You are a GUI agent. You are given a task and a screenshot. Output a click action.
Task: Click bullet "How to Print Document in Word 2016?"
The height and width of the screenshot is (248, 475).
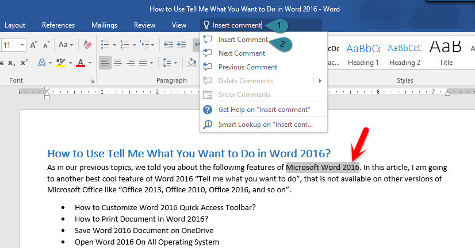pyautogui.click(x=141, y=219)
